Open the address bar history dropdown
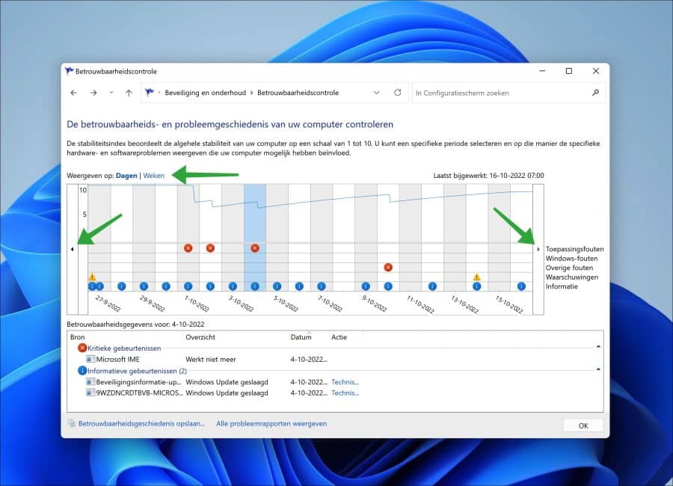The width and height of the screenshot is (673, 486). coord(376,93)
